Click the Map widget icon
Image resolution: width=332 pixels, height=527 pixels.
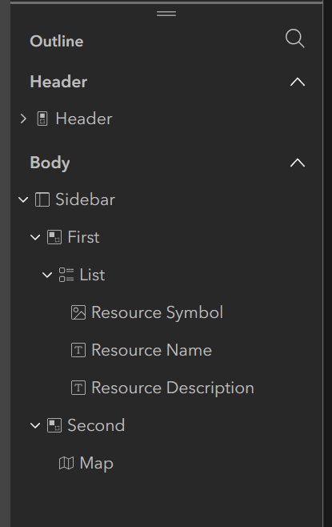(66, 463)
